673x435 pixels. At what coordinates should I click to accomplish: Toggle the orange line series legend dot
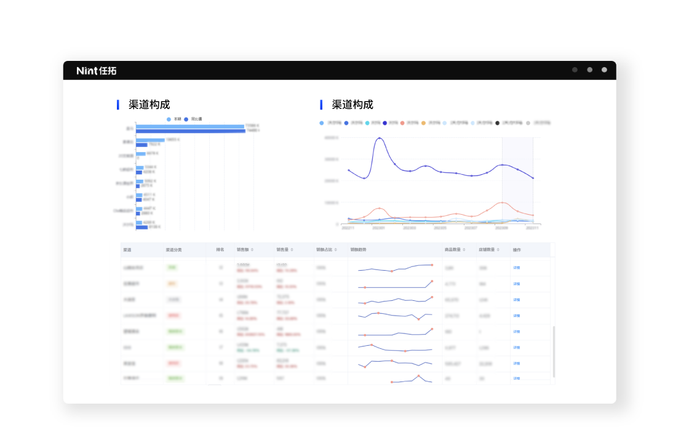423,123
